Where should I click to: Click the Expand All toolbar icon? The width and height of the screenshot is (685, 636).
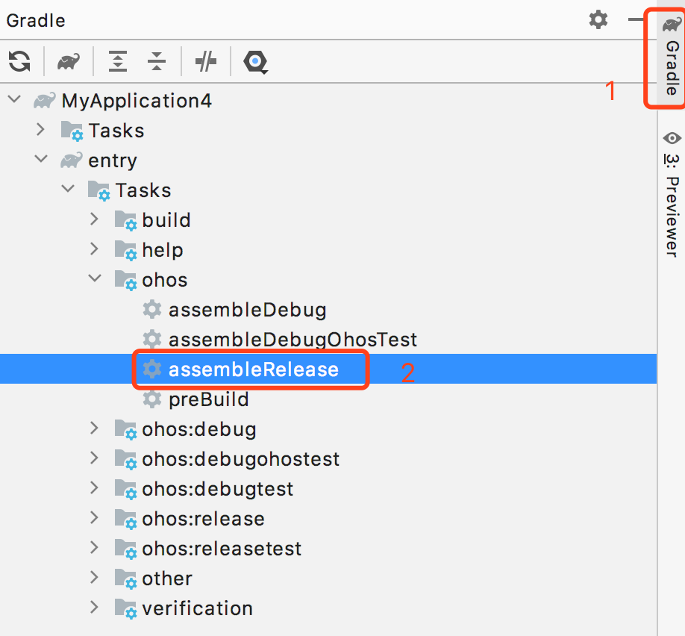click(118, 61)
